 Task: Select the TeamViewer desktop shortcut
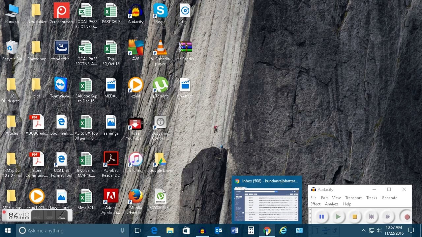click(61, 88)
